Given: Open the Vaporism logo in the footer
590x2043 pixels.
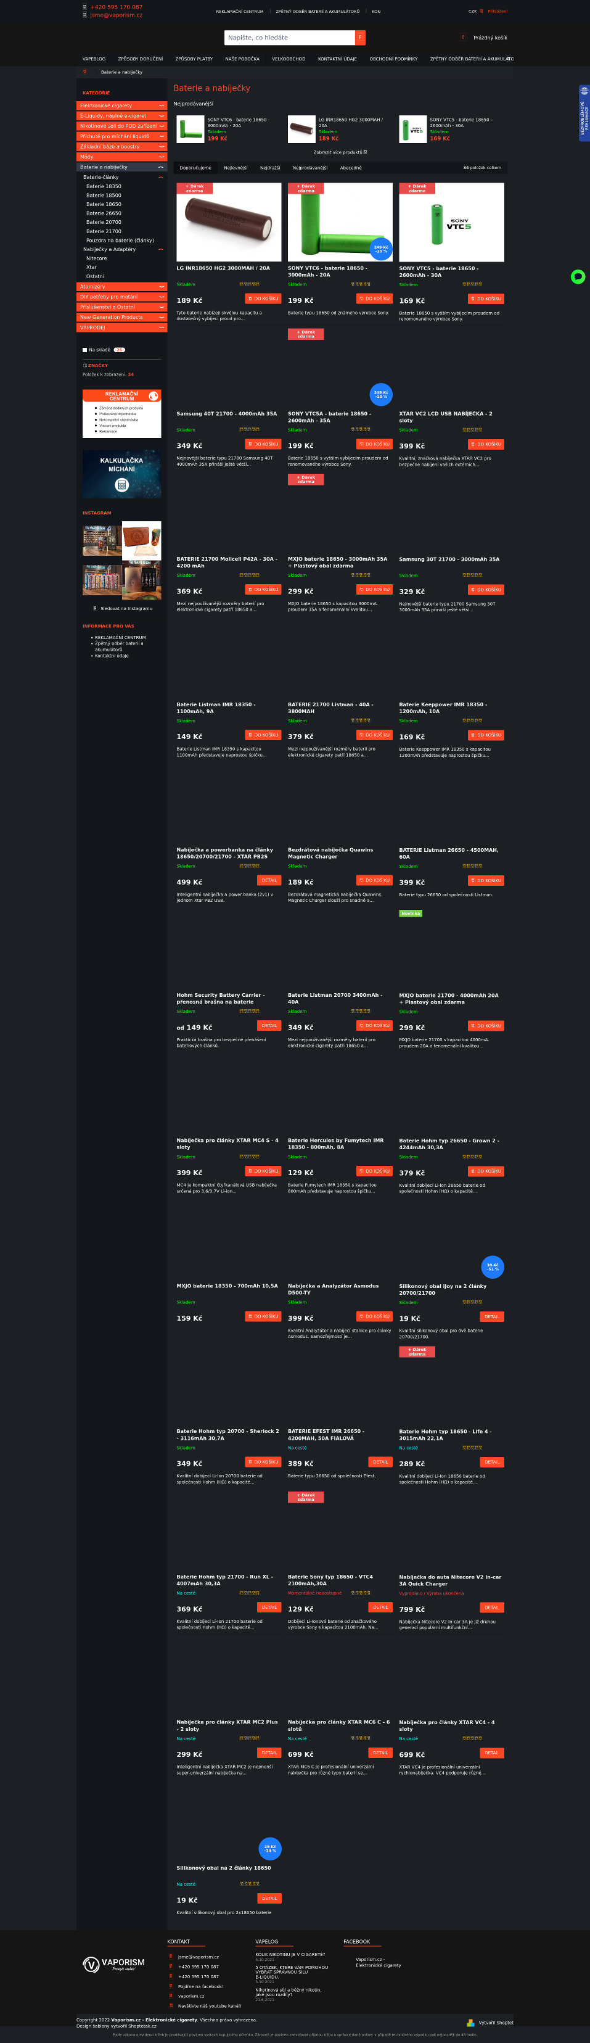Looking at the screenshot, I should 114,1963.
